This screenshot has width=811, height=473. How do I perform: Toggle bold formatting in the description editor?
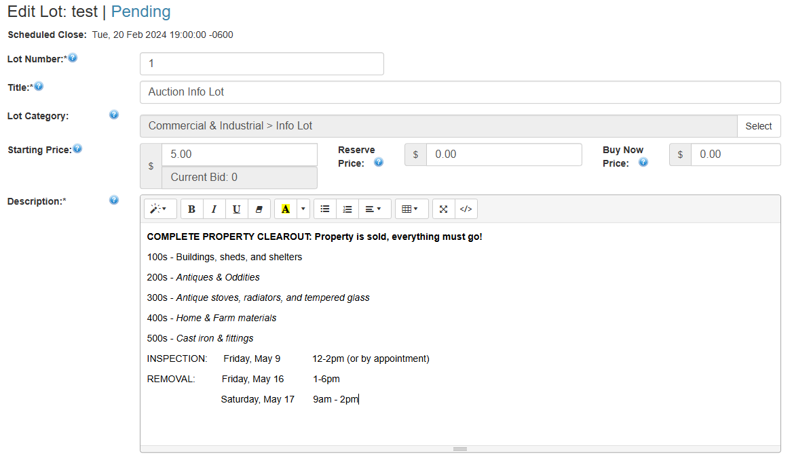point(191,209)
